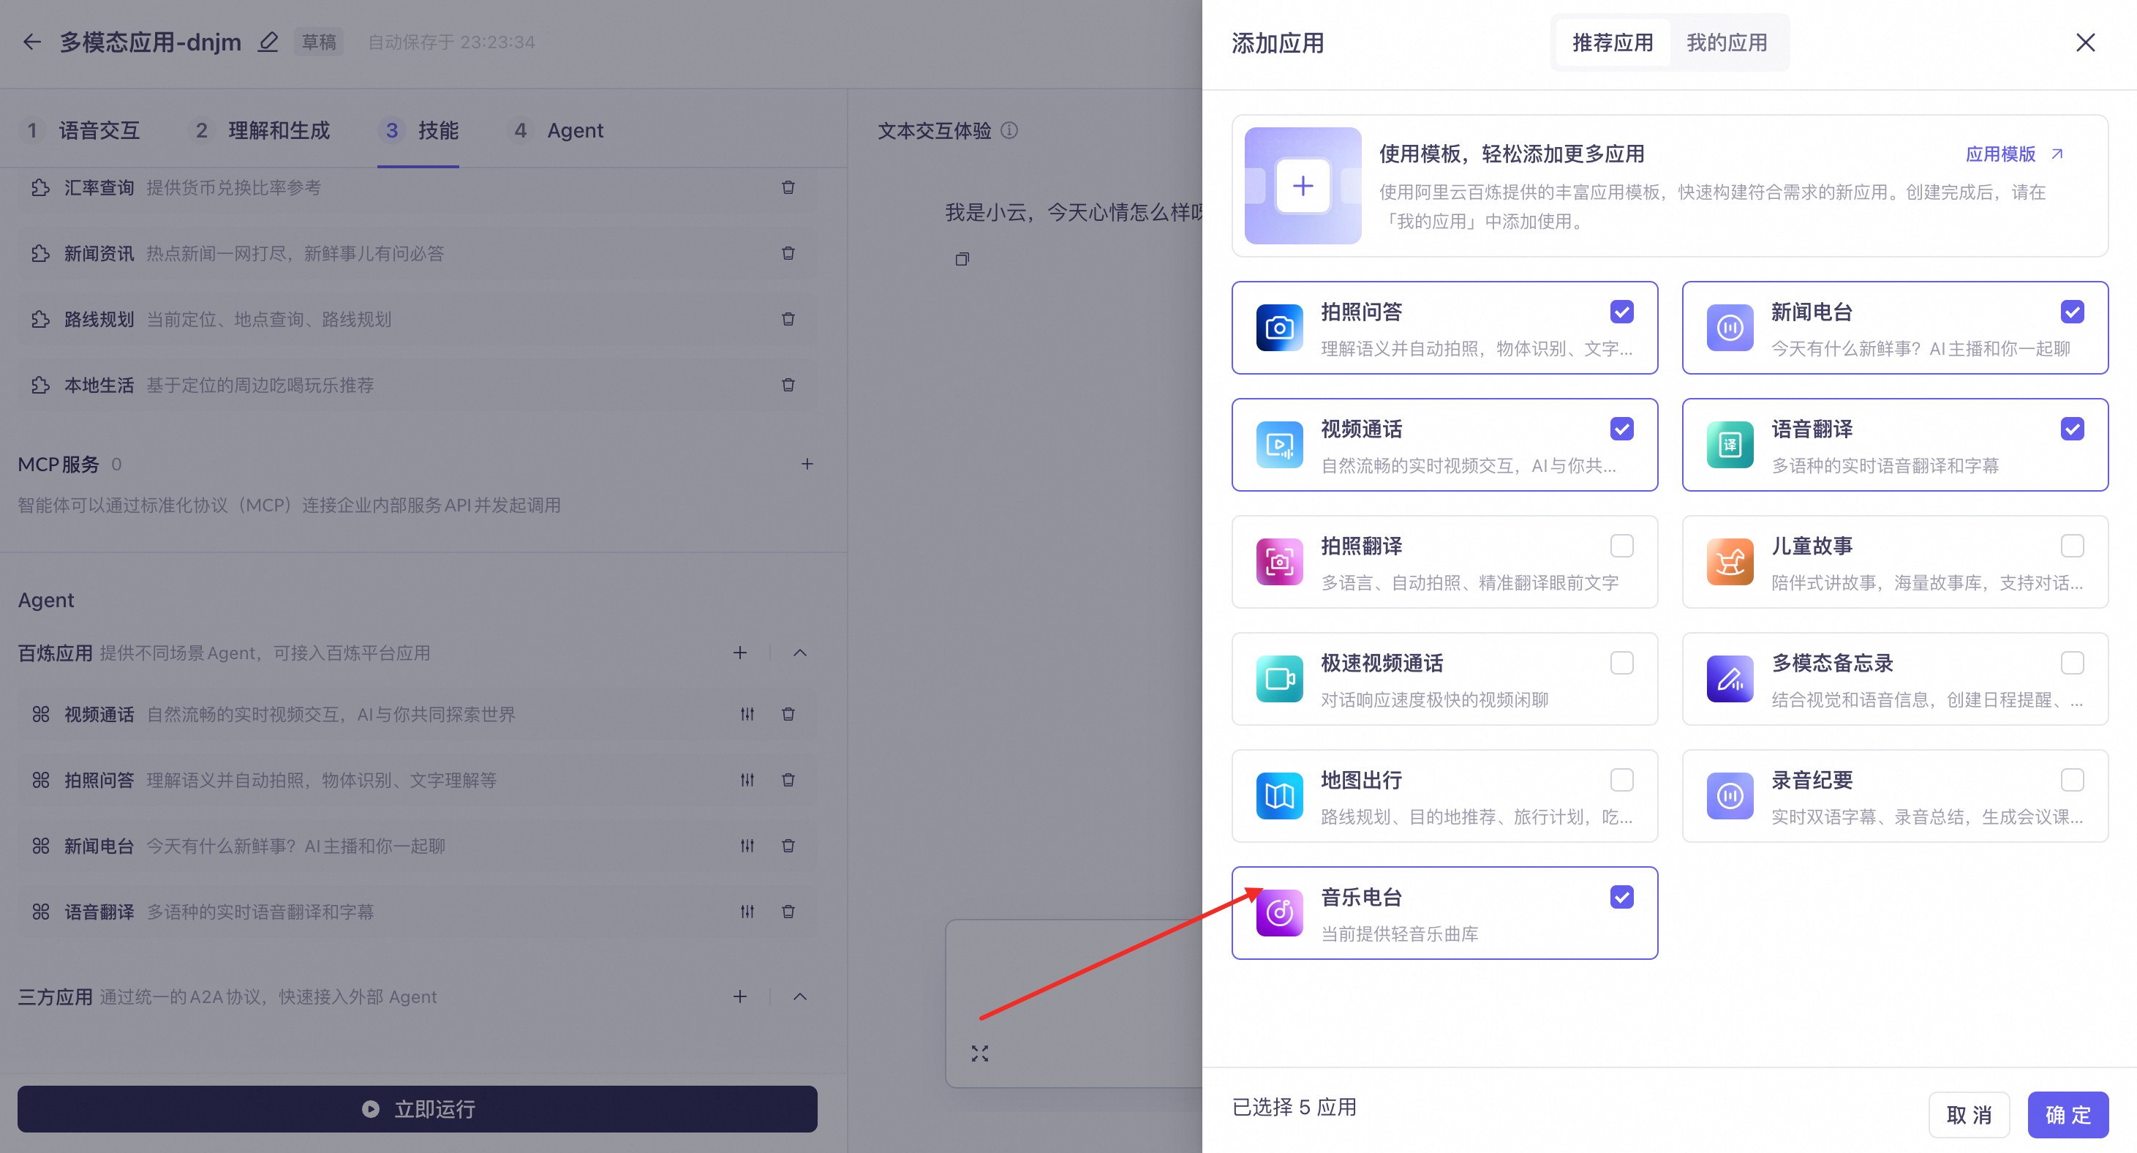Click the plus icon to add an MCP服务
This screenshot has width=2137, height=1153.
pyautogui.click(x=807, y=464)
